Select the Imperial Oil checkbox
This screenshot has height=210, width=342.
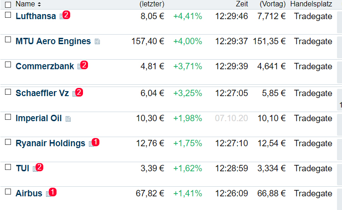8,117
